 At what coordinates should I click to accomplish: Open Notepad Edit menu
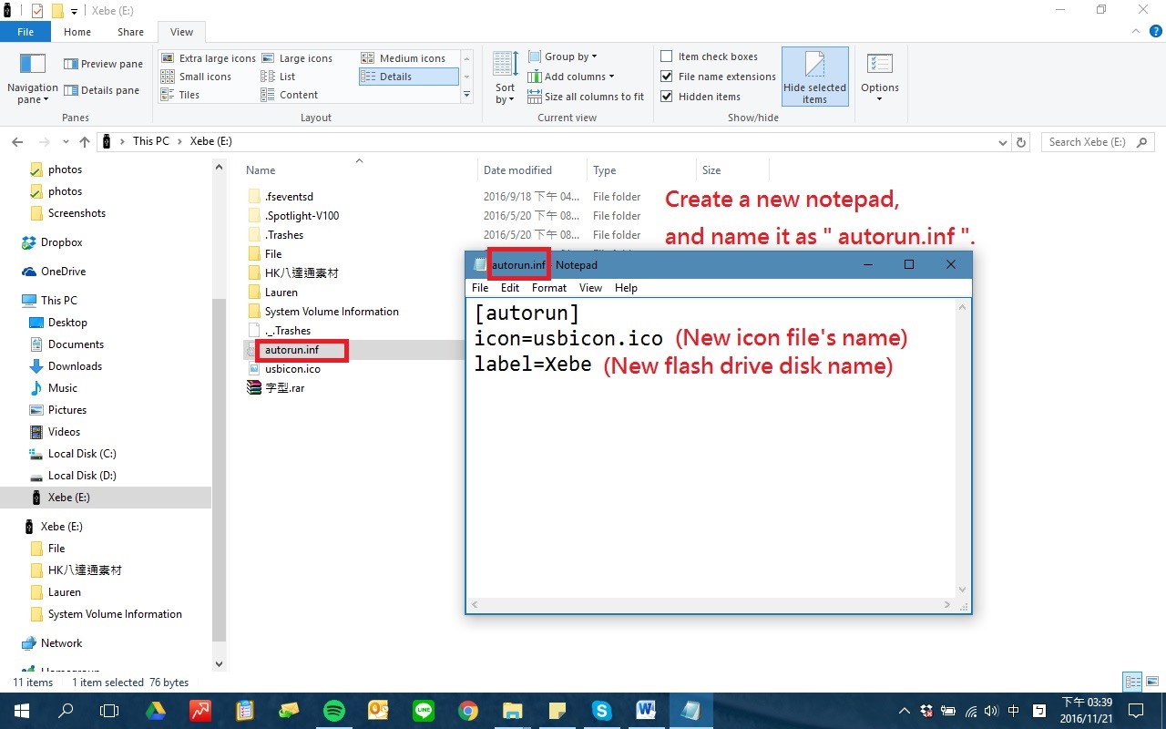point(509,288)
